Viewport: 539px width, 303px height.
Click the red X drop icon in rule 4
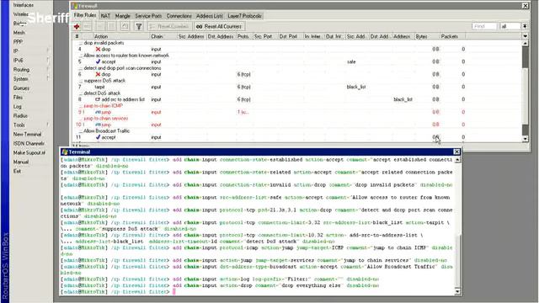[x=98, y=49]
